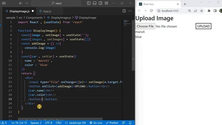This screenshot has height=125, width=222.
Task: Click the 'Choose File' button on the page
Action: click(x=145, y=26)
